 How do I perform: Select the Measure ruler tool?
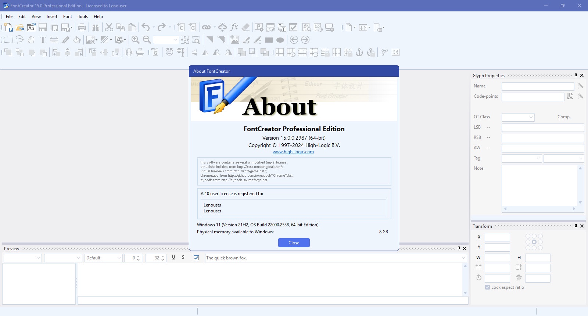pos(54,40)
